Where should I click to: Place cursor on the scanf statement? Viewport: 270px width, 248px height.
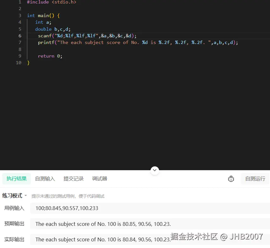87,36
